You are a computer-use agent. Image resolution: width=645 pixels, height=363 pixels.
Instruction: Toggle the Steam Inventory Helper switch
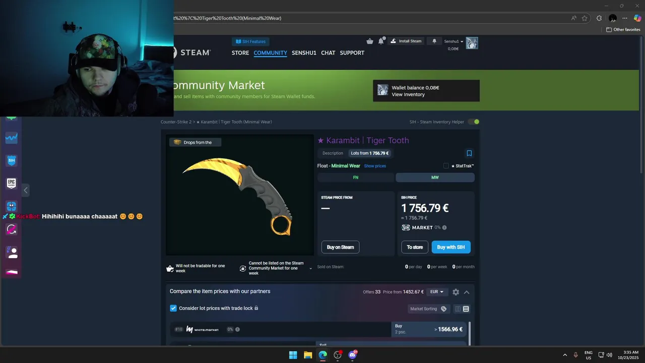pos(474,122)
